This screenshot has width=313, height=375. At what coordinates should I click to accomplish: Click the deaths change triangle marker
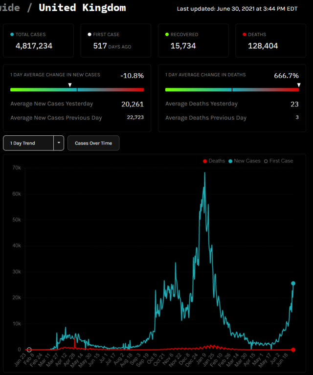(298, 85)
